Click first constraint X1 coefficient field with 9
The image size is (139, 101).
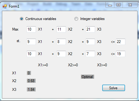(31, 41)
